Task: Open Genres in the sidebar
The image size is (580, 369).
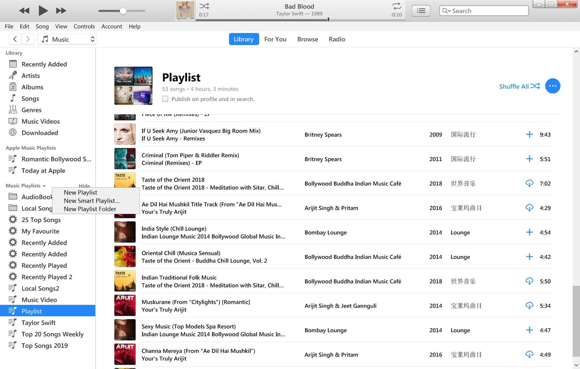Action: (x=31, y=110)
